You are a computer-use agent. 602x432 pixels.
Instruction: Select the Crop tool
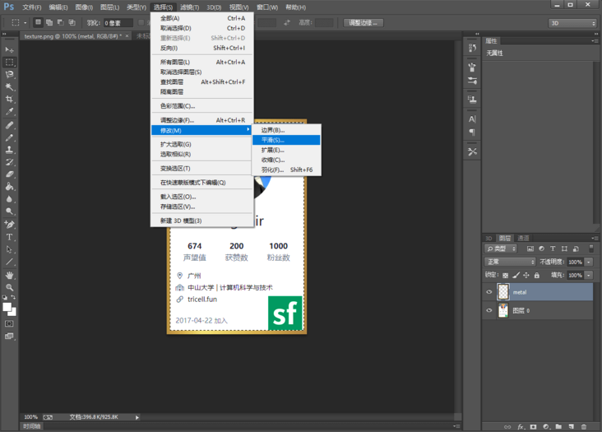tap(10, 100)
